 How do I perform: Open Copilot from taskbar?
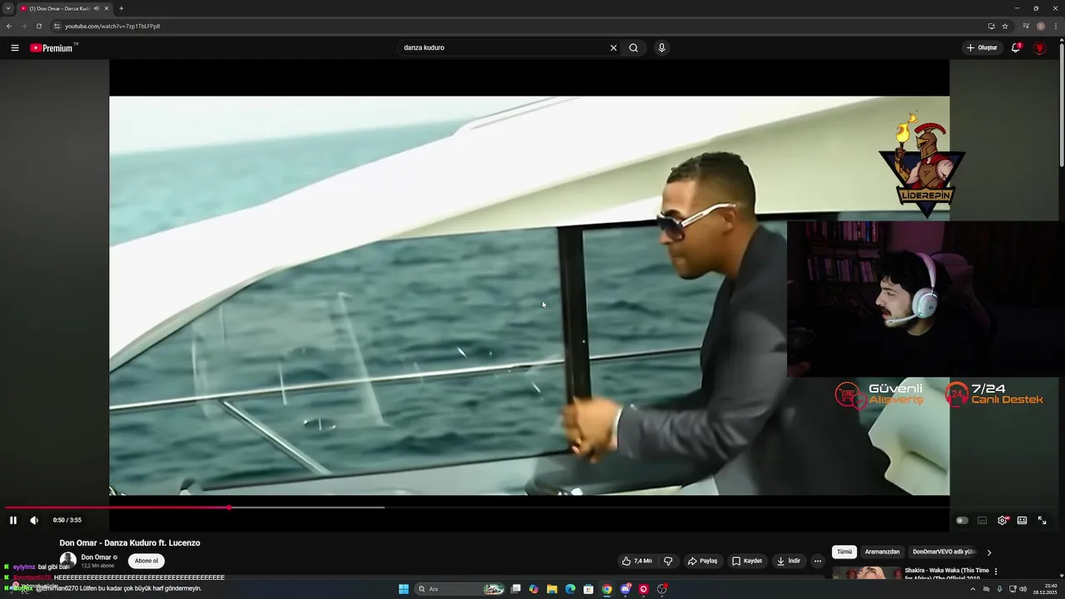533,589
